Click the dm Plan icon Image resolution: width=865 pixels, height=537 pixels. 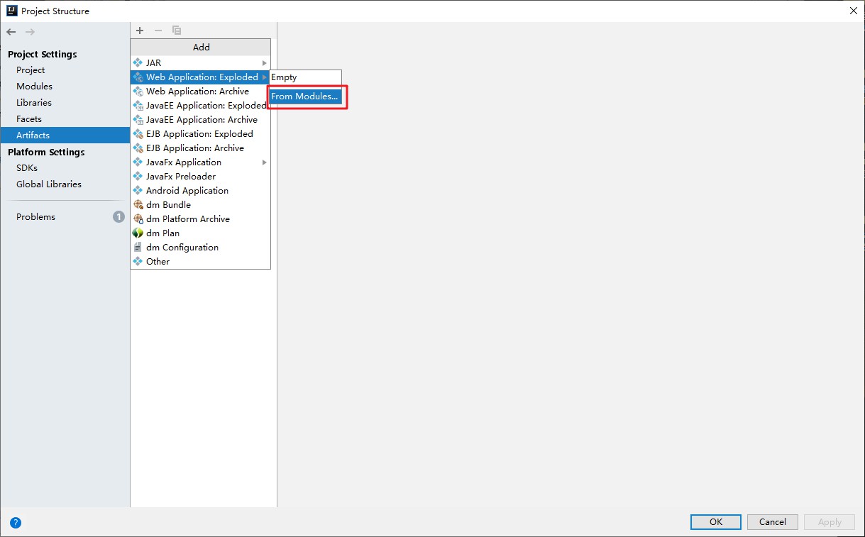[138, 233]
